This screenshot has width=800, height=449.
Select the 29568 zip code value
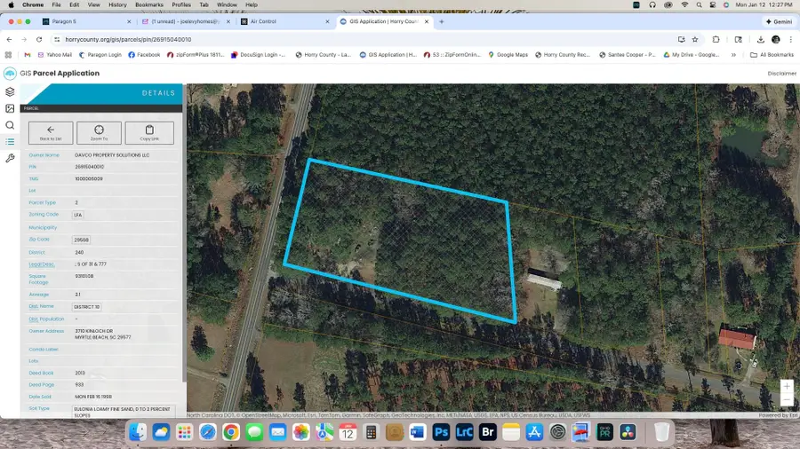[x=81, y=240]
